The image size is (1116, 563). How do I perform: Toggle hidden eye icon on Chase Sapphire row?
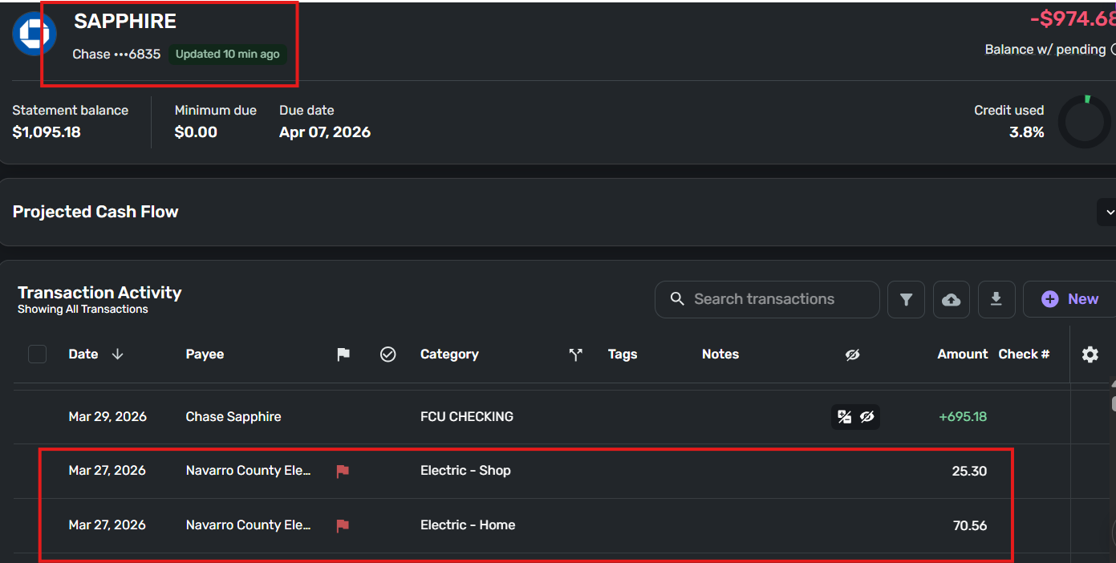pyautogui.click(x=866, y=417)
